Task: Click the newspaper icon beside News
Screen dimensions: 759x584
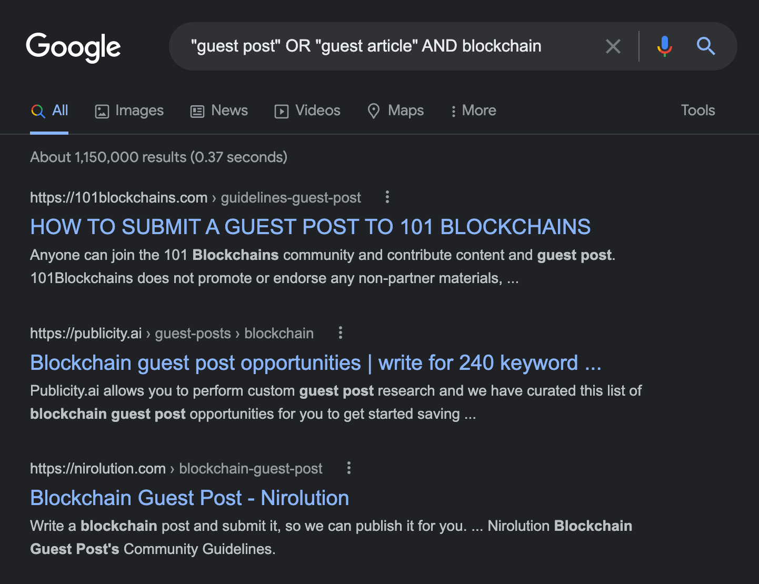Action: [196, 111]
